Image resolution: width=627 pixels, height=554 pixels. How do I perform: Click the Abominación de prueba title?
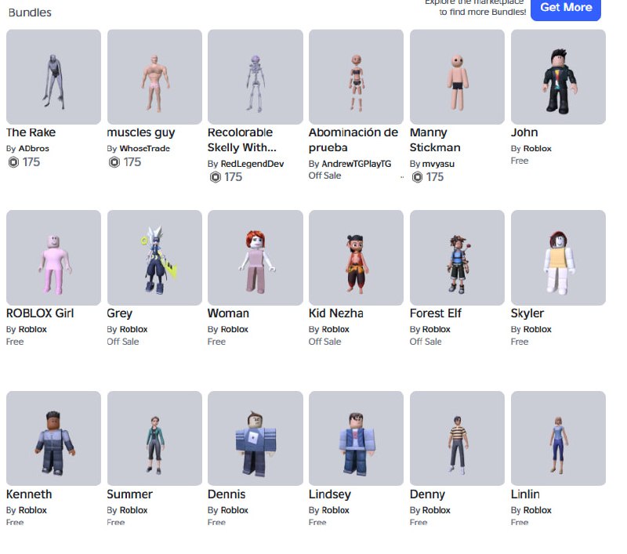click(x=353, y=140)
